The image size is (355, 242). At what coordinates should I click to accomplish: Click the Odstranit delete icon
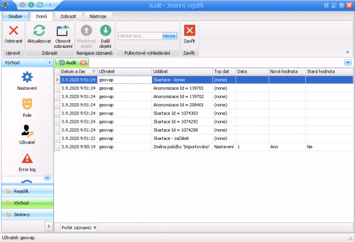pyautogui.click(x=14, y=32)
